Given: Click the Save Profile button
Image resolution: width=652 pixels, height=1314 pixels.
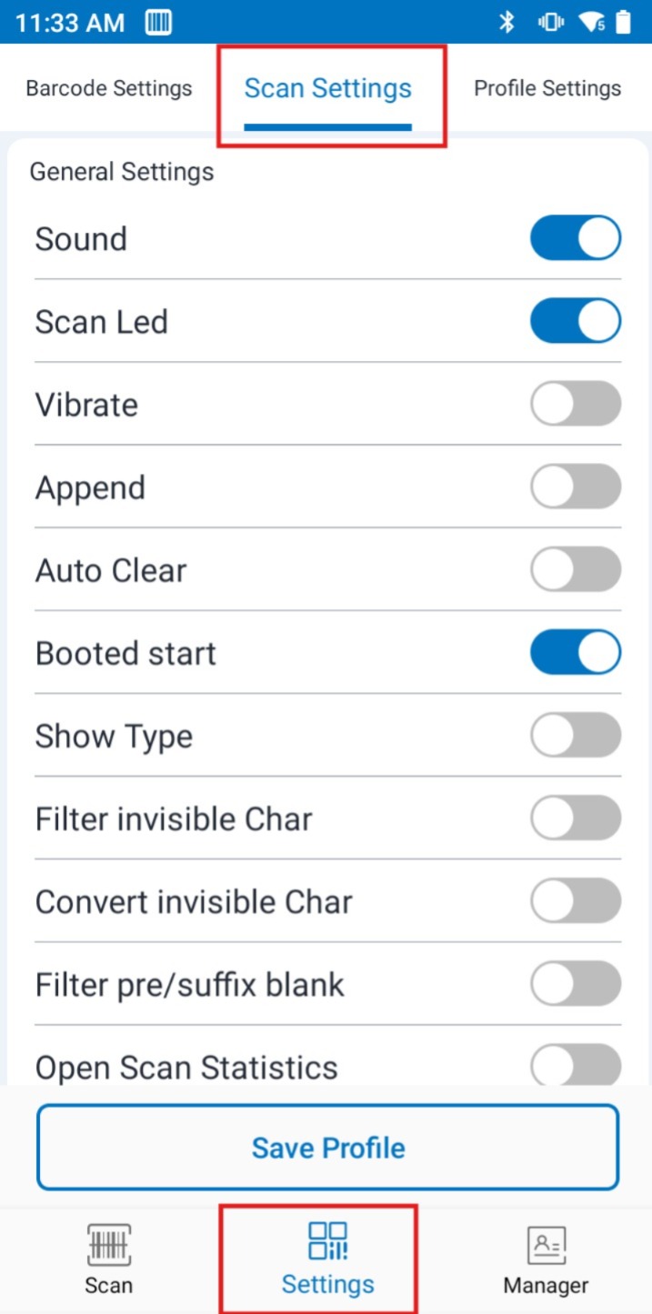Looking at the screenshot, I should (x=327, y=1148).
